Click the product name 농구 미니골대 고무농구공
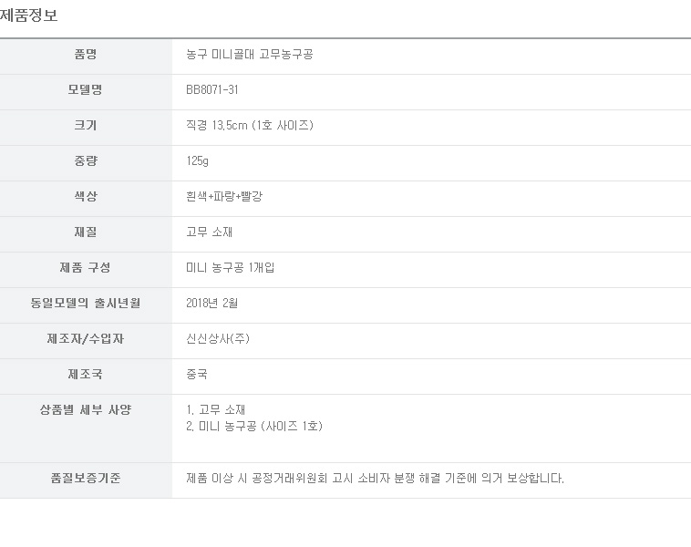Viewport: 691px width, 547px height. point(250,54)
